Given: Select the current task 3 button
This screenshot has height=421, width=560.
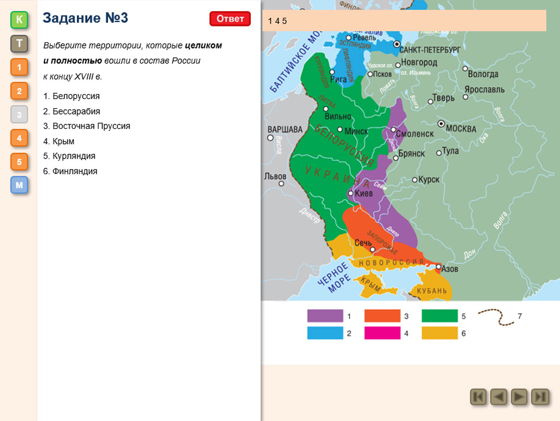Looking at the screenshot, I should point(19,115).
